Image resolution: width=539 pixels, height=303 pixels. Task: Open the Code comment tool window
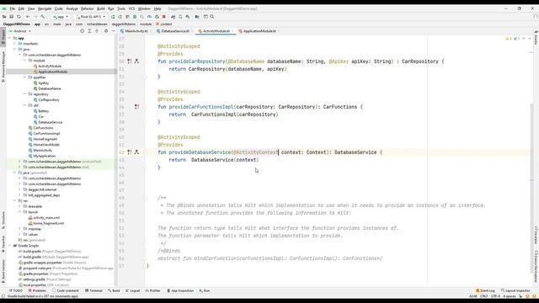tap(66, 290)
